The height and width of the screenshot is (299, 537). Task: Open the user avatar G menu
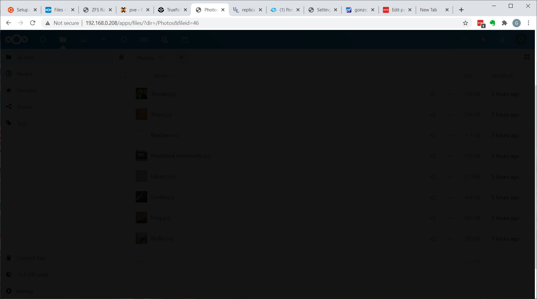click(x=521, y=39)
